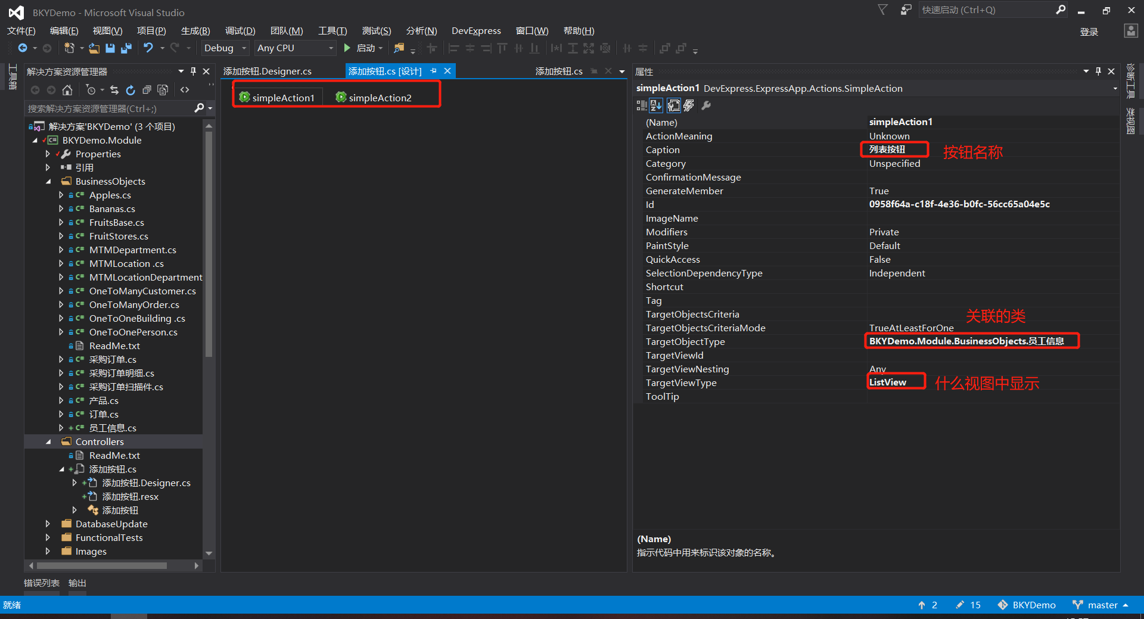Viewport: 1144px width, 619px height.
Task: Expand the Properties node in the solution tree
Action: [48, 154]
